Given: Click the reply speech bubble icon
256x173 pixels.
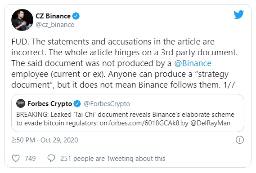Looking at the screenshot, I should [x=51, y=158].
